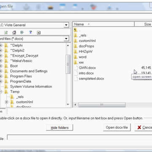152x152 pixels.
Task: Click the framed picture icon in folder toolbar
Action: tap(38, 33)
